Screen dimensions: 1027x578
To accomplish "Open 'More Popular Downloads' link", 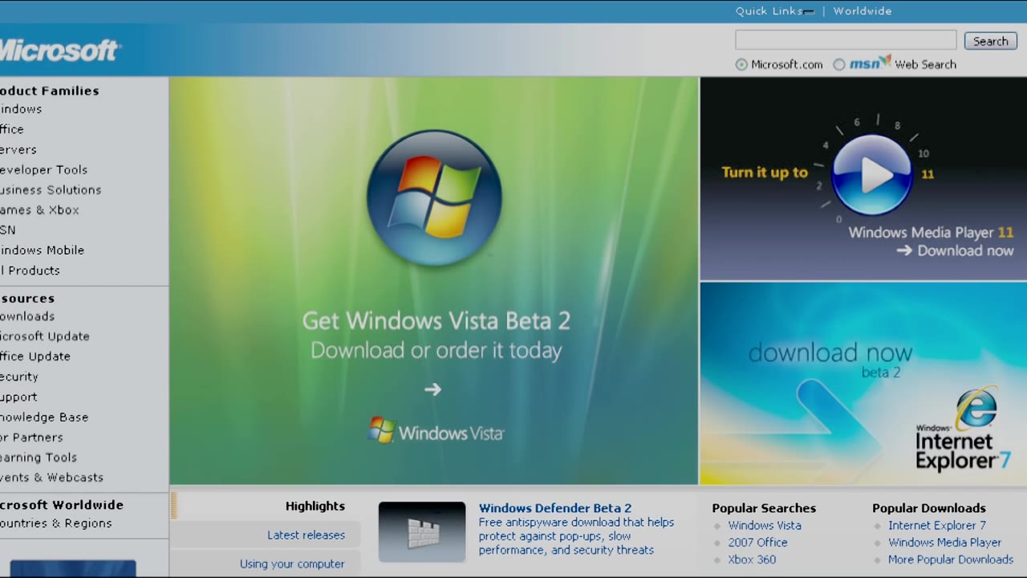I will pos(951,560).
